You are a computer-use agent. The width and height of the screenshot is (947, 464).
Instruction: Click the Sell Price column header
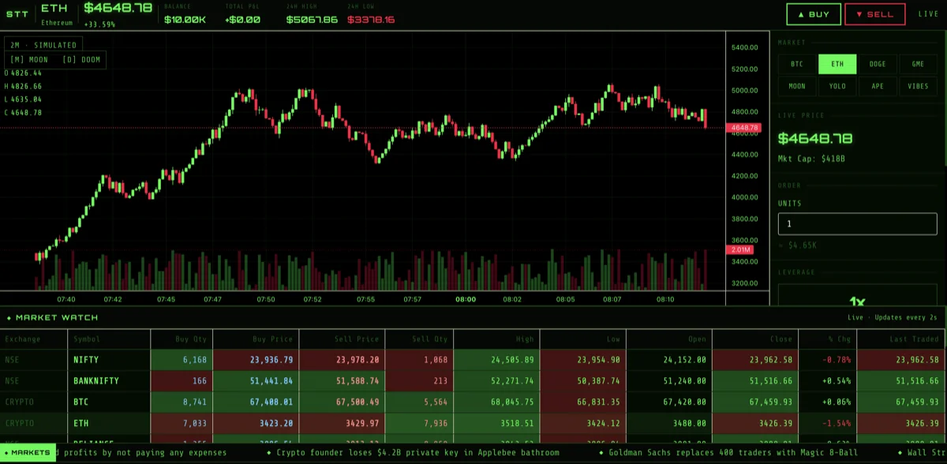click(342, 339)
